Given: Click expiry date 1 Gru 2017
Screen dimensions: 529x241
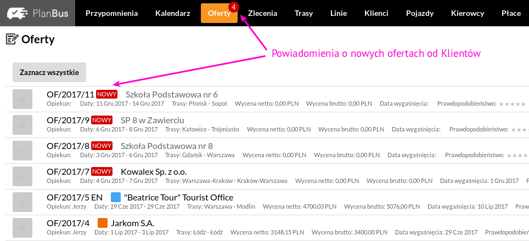Looking at the screenshot, I should [504, 181].
